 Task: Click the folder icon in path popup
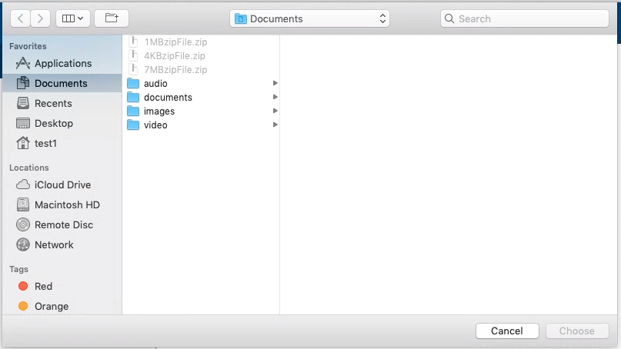240,18
